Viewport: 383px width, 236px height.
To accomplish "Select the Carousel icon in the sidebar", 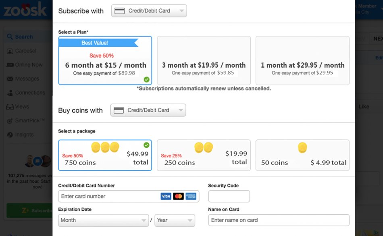I will pyautogui.click(x=9, y=51).
